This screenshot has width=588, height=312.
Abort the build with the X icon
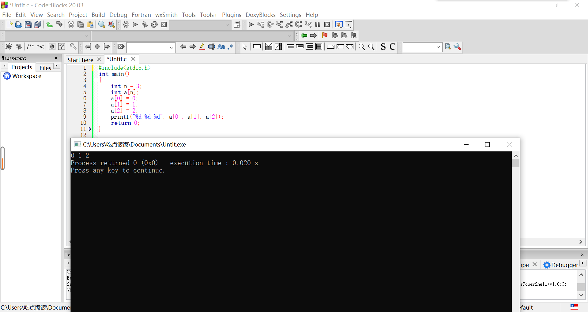tap(164, 24)
